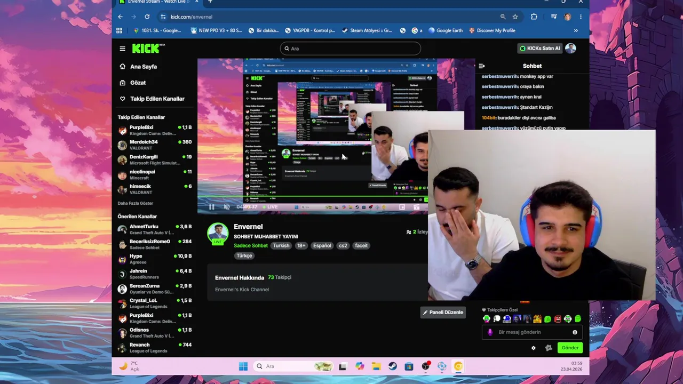This screenshot has height=384, width=683.
Task: Open the Discover My Profile bookmark
Action: [492, 30]
